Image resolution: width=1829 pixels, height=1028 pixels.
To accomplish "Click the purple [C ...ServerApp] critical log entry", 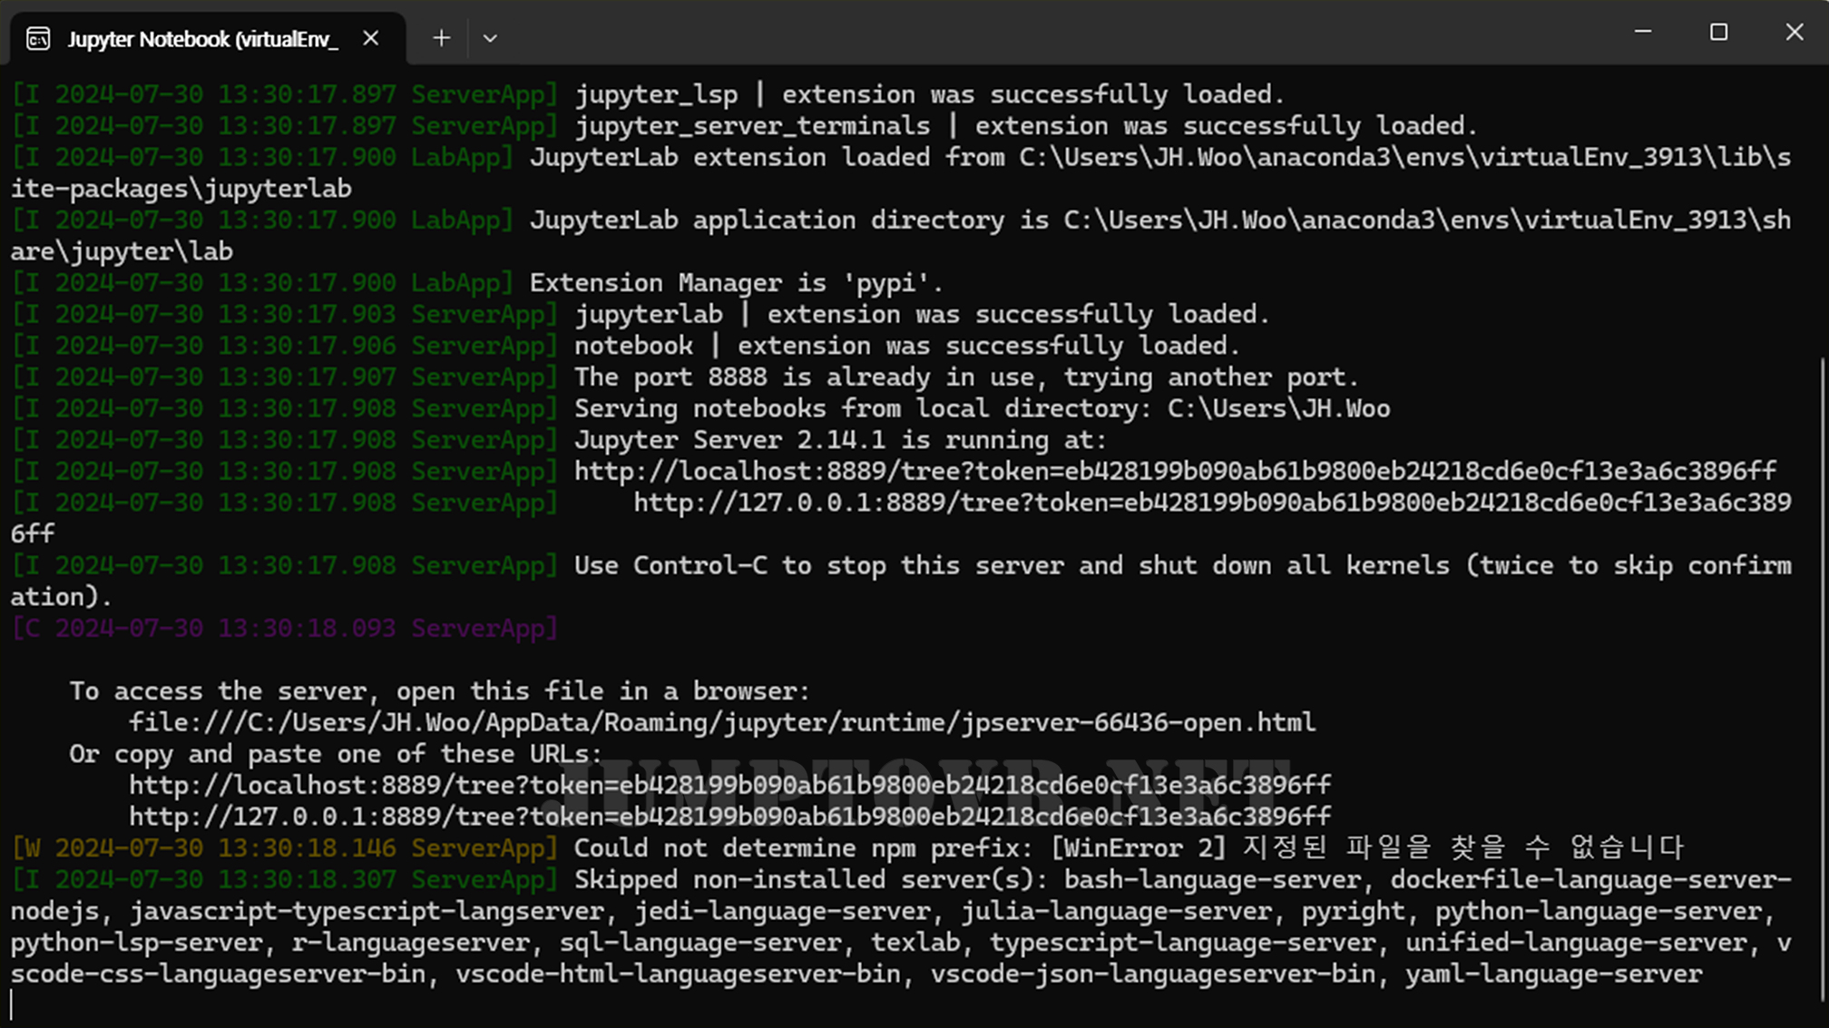I will click(x=284, y=628).
